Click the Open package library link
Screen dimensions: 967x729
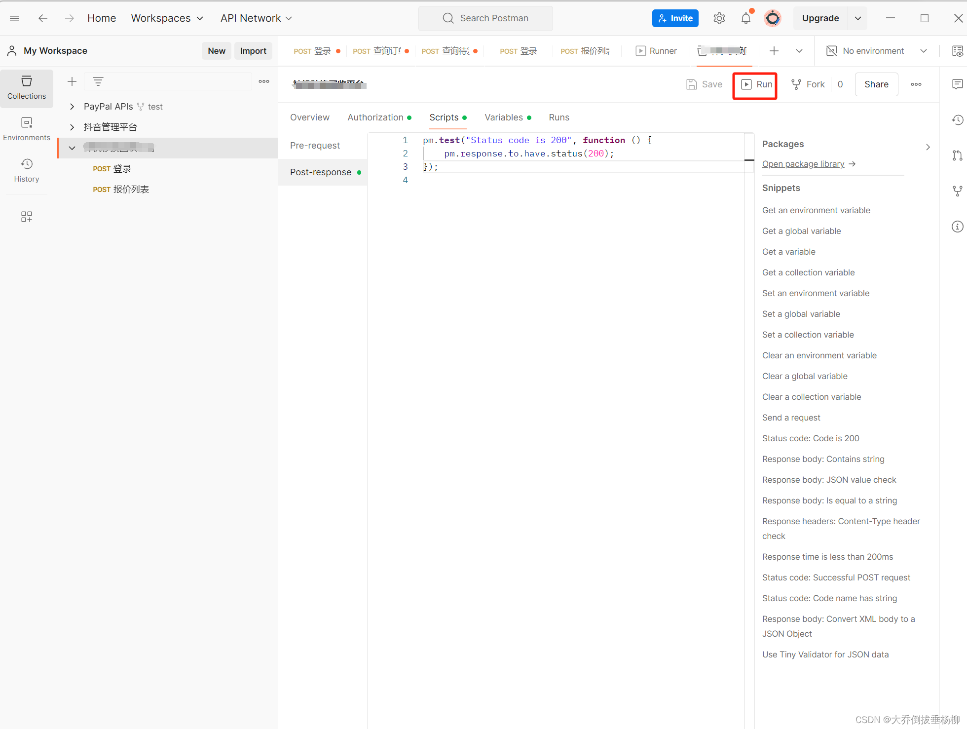(x=803, y=164)
